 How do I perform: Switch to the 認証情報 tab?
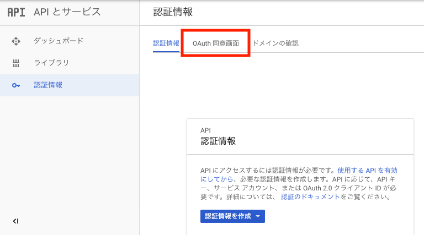166,43
